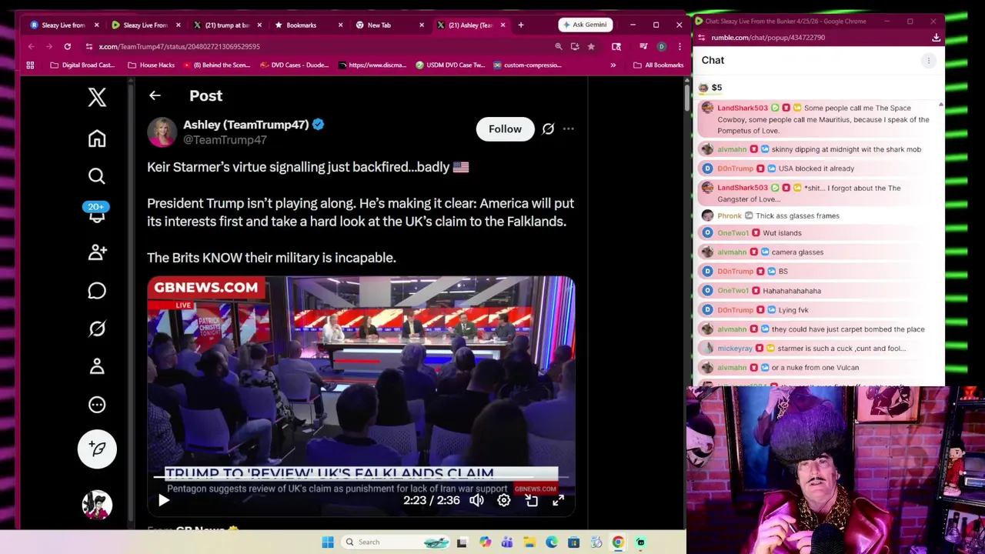The width and height of the screenshot is (985, 554).
Task: Open the More circle icon in sidebar
Action: (x=97, y=405)
